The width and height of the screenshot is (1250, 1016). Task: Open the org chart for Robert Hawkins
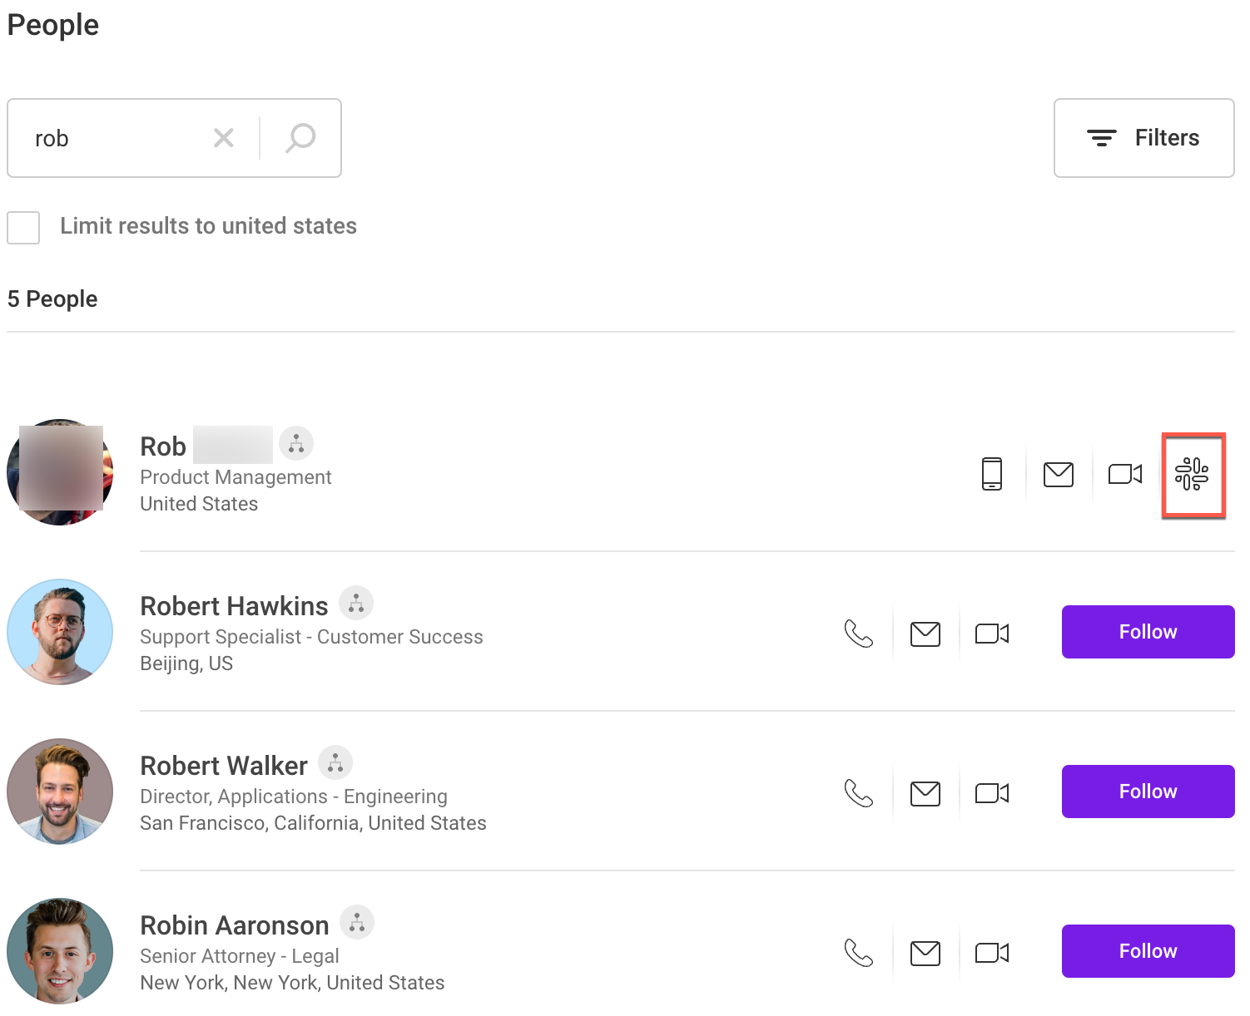pos(356,603)
